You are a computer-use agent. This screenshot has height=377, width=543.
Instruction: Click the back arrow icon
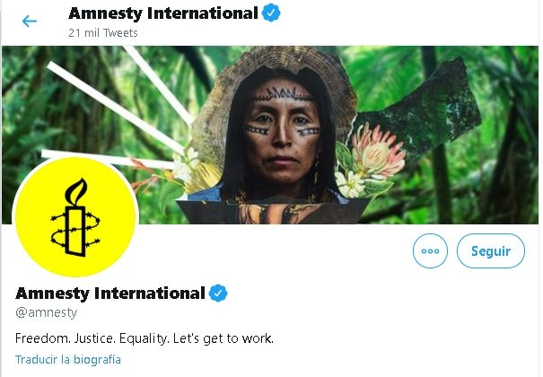pos(30,21)
